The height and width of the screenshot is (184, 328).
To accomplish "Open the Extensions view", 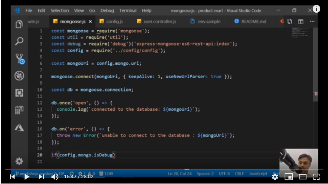I will [x=19, y=93].
